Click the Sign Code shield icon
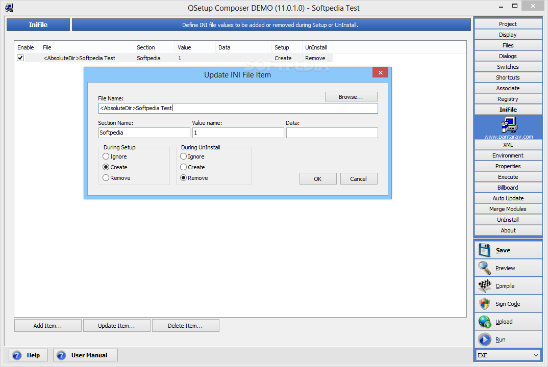 (485, 304)
